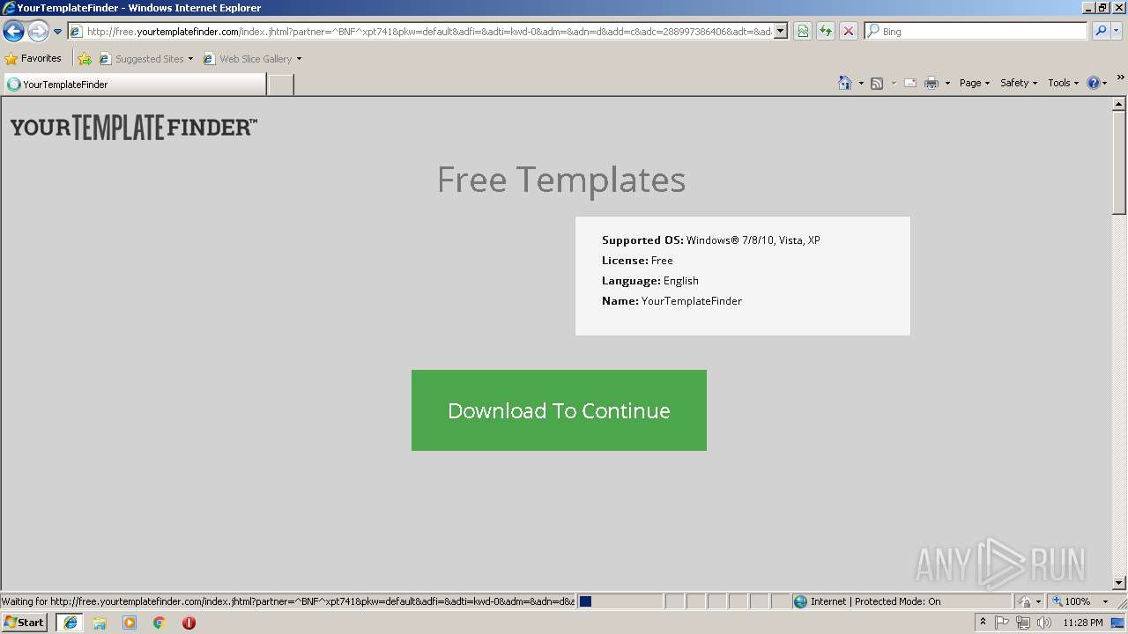1128x634 pixels.
Task: Click the Language: English text
Action: (650, 281)
